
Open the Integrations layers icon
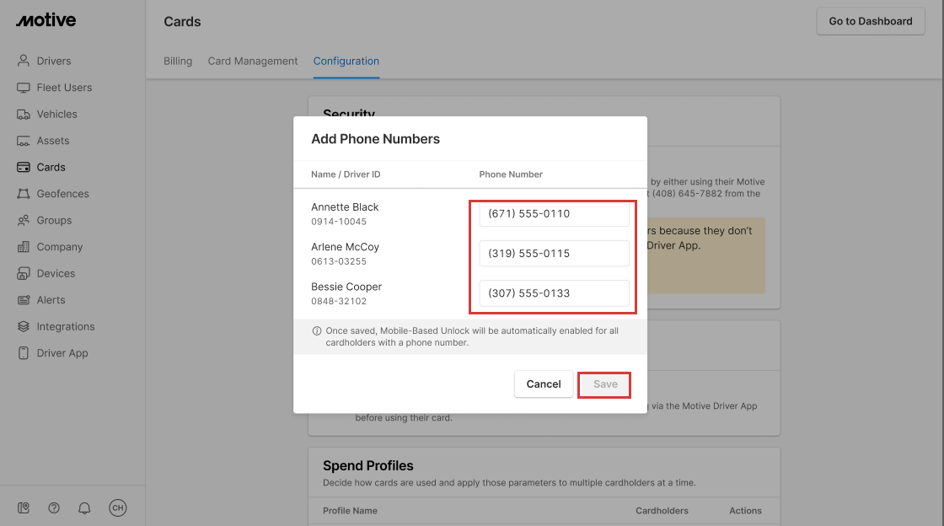24,327
